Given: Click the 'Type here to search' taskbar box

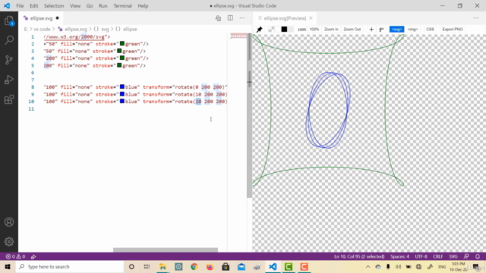Looking at the screenshot, I should click(x=69, y=266).
